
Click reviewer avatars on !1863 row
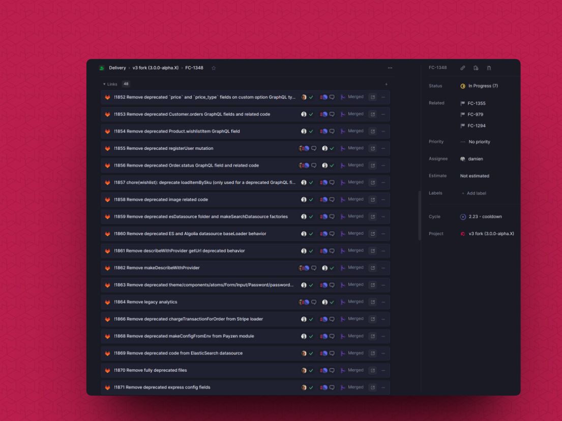point(323,285)
